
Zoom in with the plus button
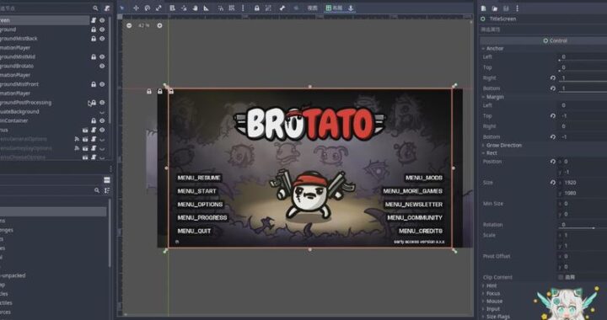[x=159, y=25]
